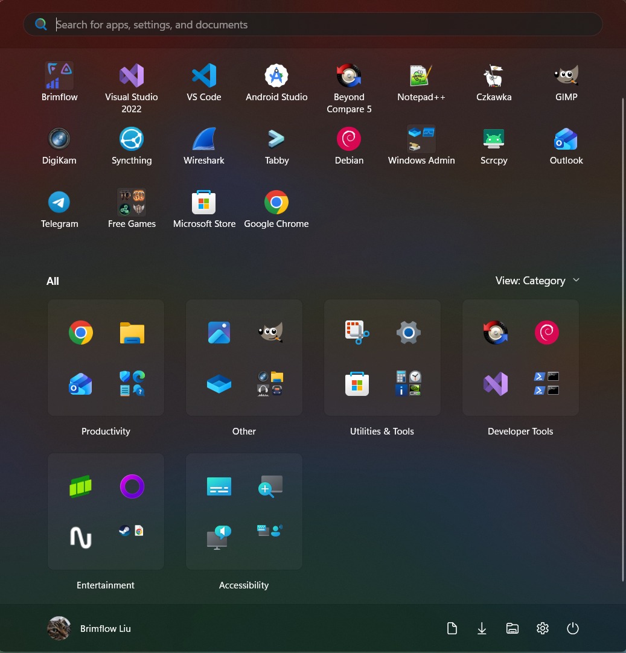626x653 pixels.
Task: Launch Syncthing
Action: 132,146
